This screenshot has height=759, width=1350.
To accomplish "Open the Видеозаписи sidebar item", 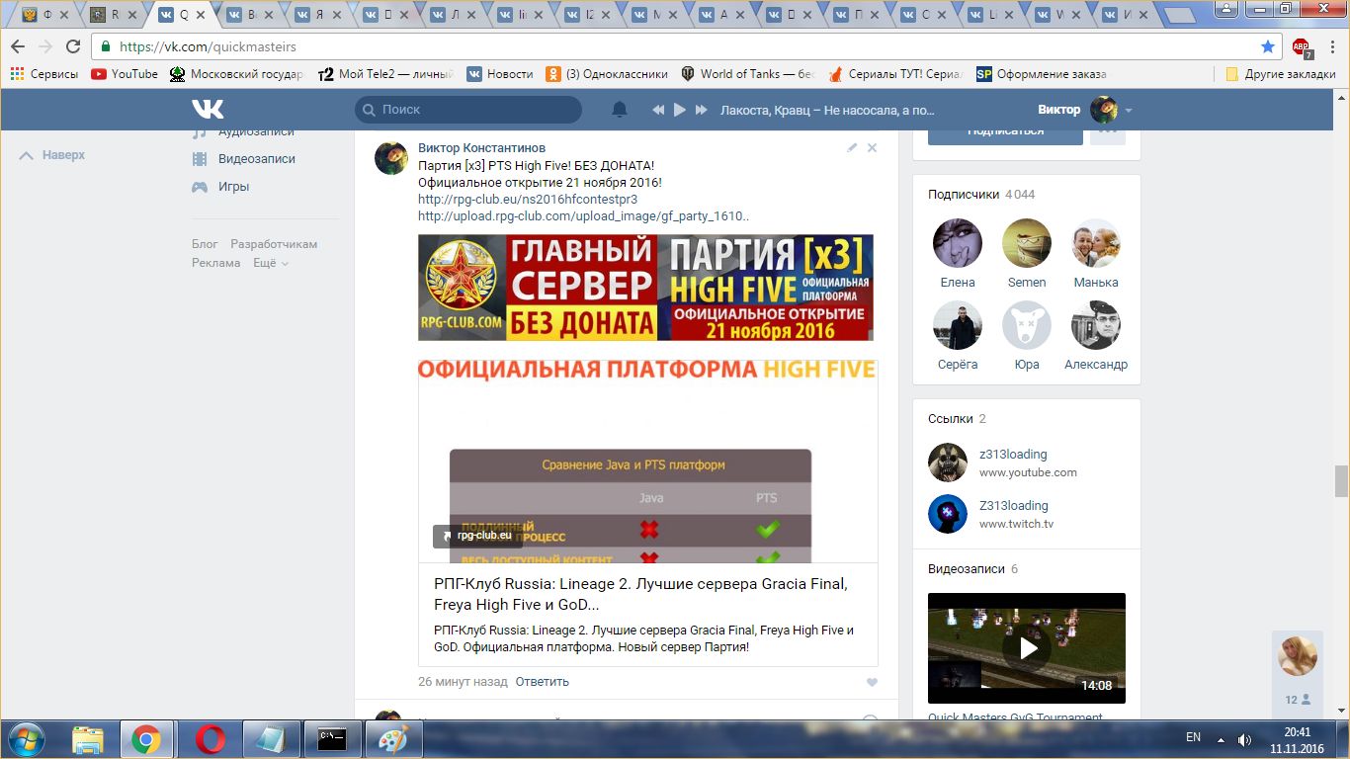I will click(x=244, y=158).
